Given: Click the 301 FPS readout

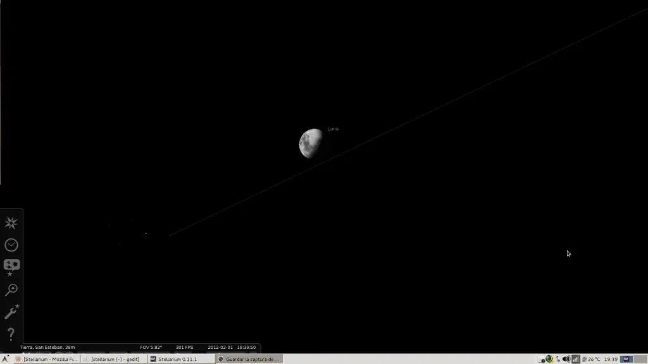Looking at the screenshot, I should (x=184, y=347).
